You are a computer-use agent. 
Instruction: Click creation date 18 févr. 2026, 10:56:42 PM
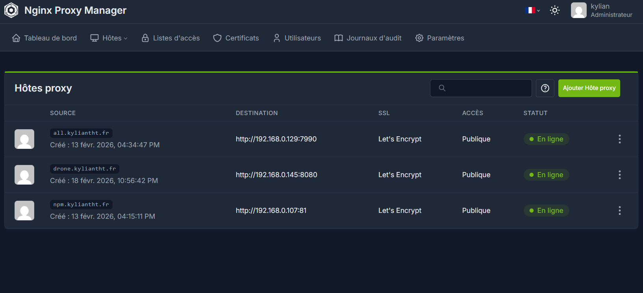(115, 181)
